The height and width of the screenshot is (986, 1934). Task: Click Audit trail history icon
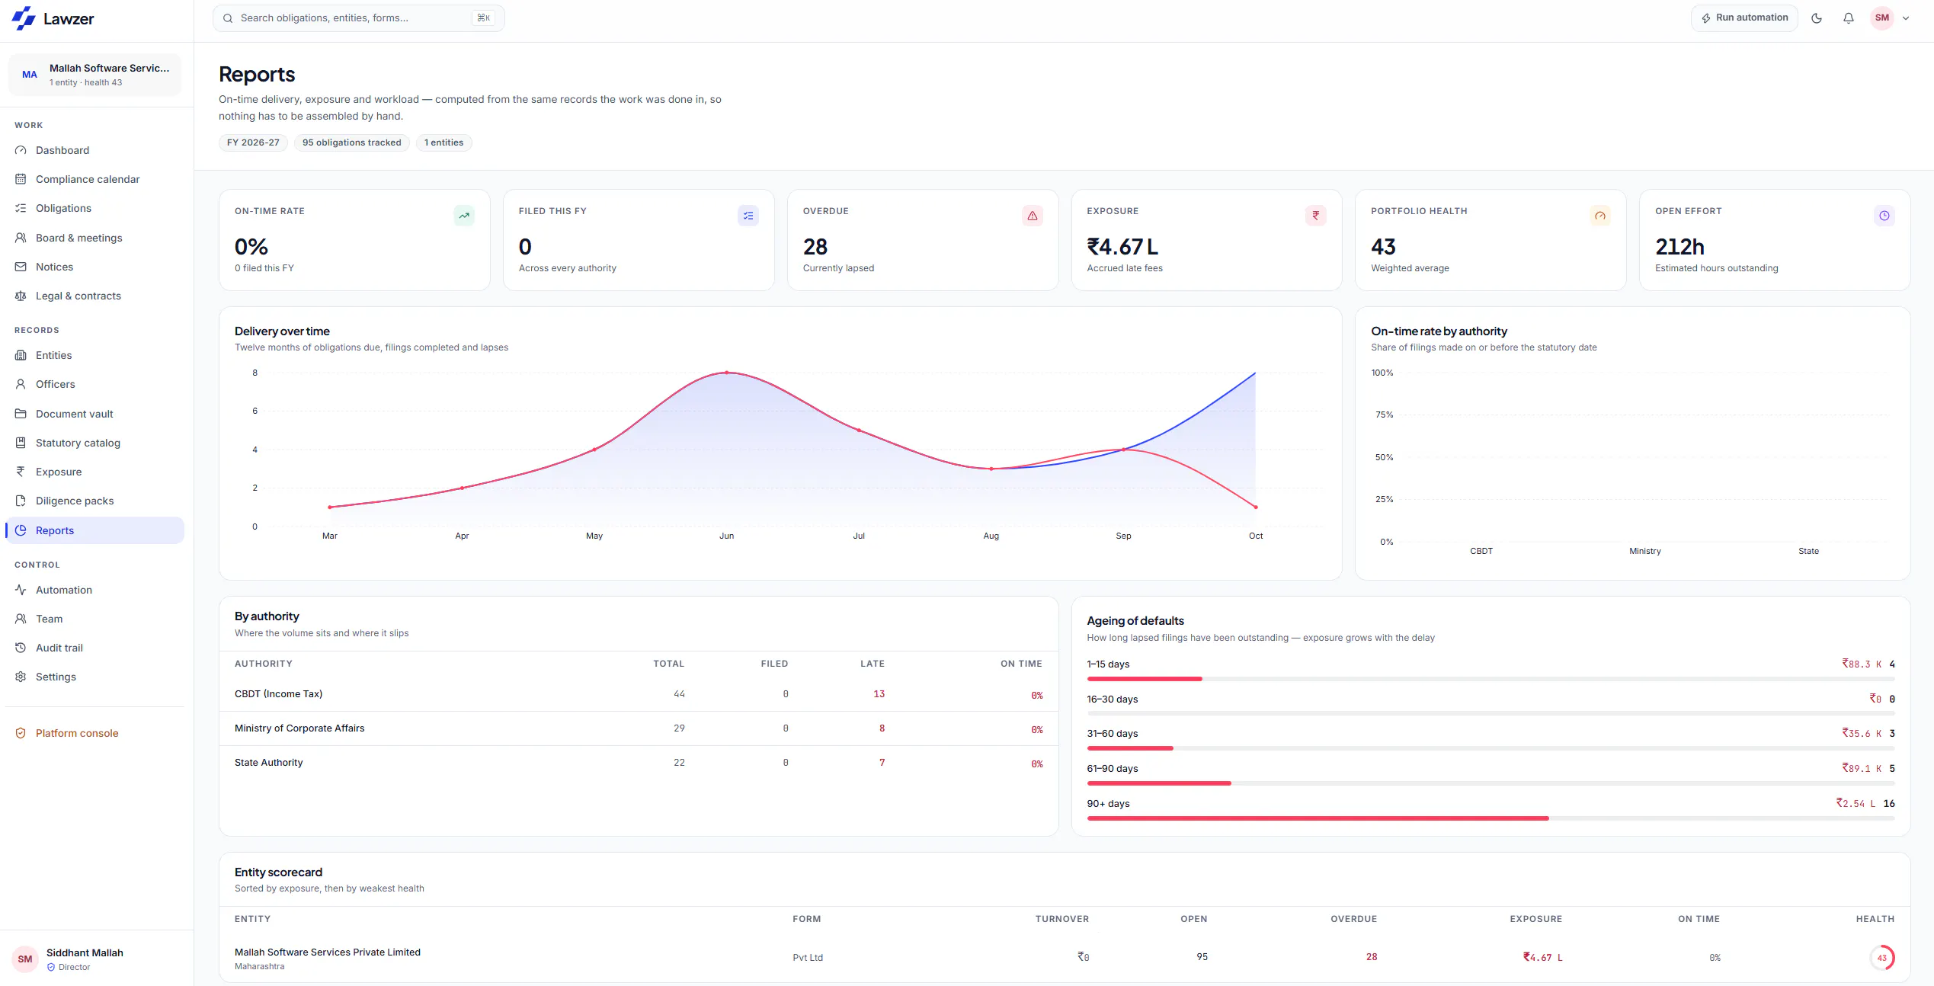[x=21, y=648]
